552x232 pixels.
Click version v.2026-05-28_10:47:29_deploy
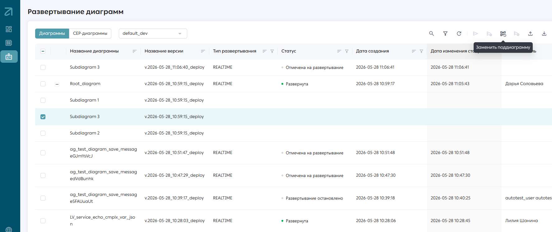174,175
